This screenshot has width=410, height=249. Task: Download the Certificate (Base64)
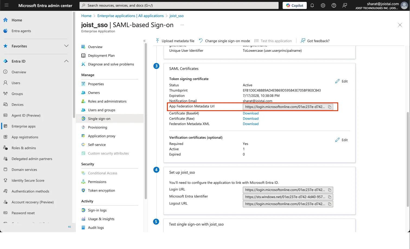point(251,113)
